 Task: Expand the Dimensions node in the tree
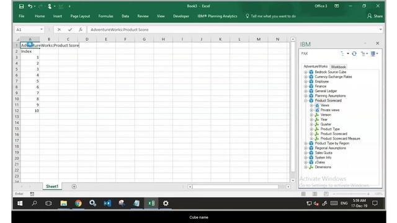[306, 167]
